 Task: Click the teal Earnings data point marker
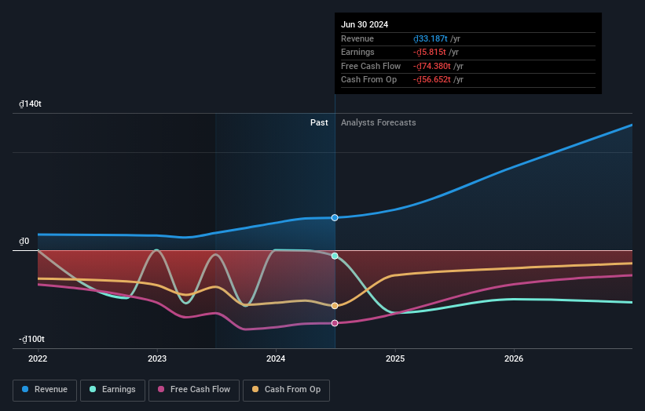pos(335,256)
